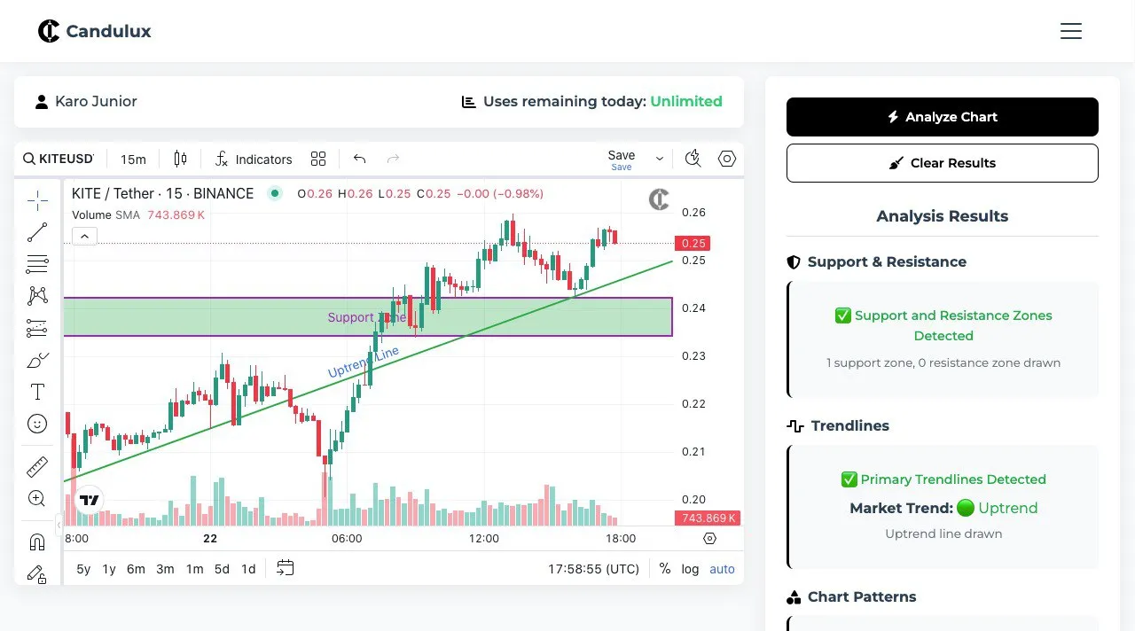Switch chart range to 5d
The height and width of the screenshot is (631, 1135).
pos(222,569)
